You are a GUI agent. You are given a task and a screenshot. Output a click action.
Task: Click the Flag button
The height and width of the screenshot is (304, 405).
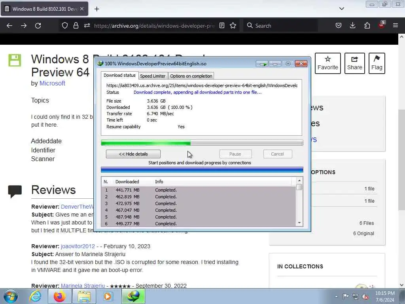[x=377, y=63]
